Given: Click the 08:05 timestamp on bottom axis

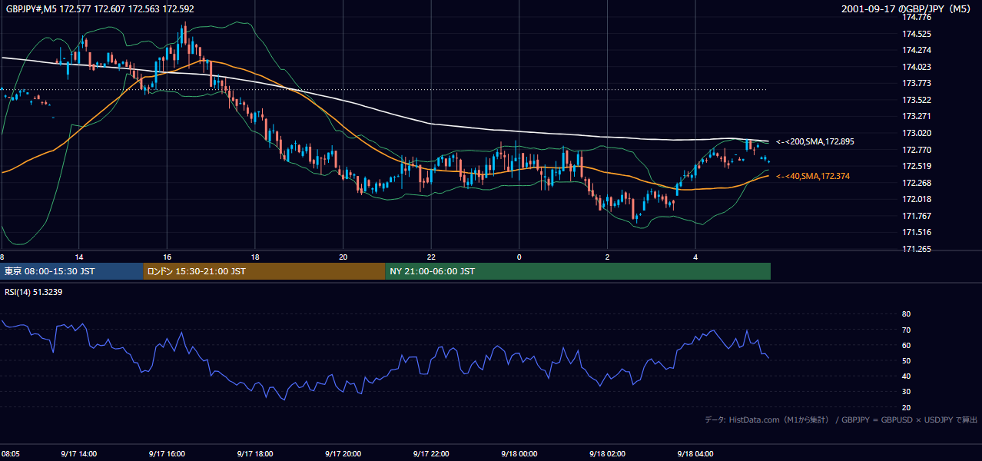Looking at the screenshot, I should [x=11, y=454].
